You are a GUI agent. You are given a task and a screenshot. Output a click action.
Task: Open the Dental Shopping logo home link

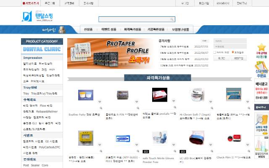pos(37,16)
